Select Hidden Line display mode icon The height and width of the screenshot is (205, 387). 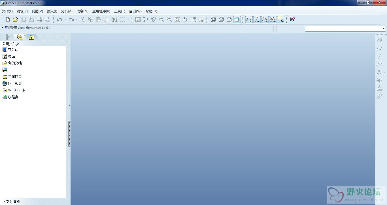click(221, 20)
